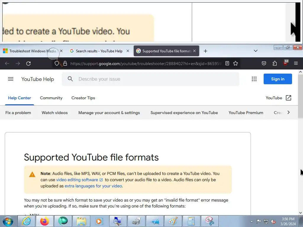Open Windows Start menu
The image size is (303, 227).
tap(8, 221)
